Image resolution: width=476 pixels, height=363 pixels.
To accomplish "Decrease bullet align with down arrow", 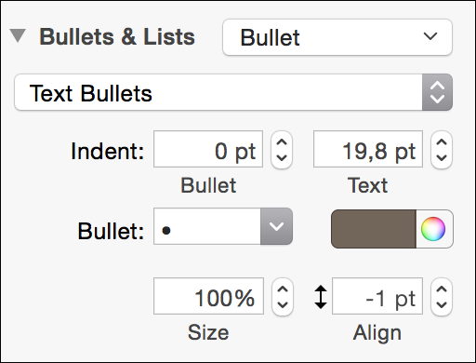I will click(x=442, y=305).
